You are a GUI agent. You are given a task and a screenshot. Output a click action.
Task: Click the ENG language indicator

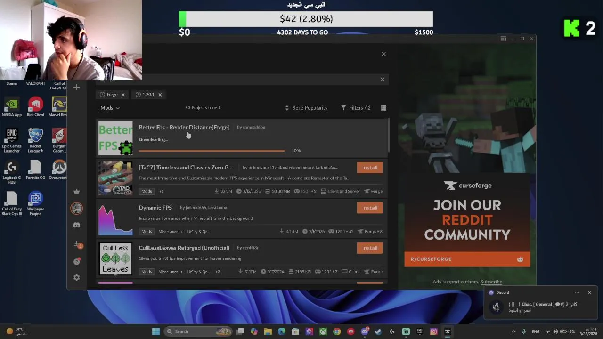pos(536,331)
